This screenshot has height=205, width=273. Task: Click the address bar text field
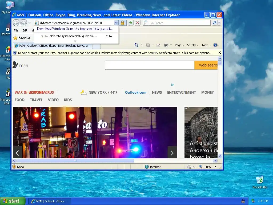click(x=74, y=23)
